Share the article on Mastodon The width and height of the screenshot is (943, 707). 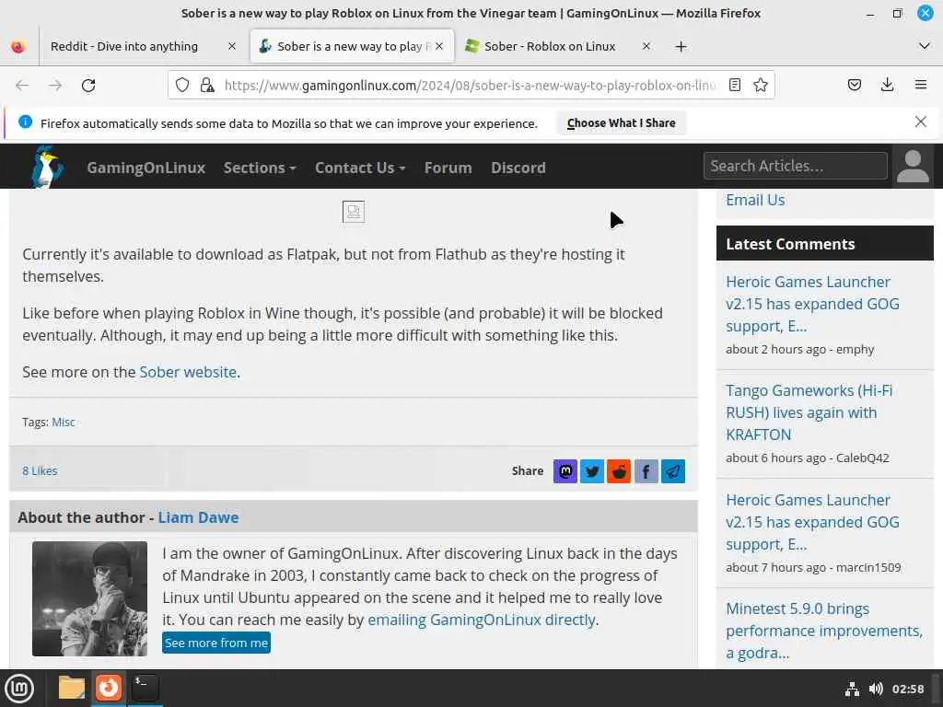(565, 471)
